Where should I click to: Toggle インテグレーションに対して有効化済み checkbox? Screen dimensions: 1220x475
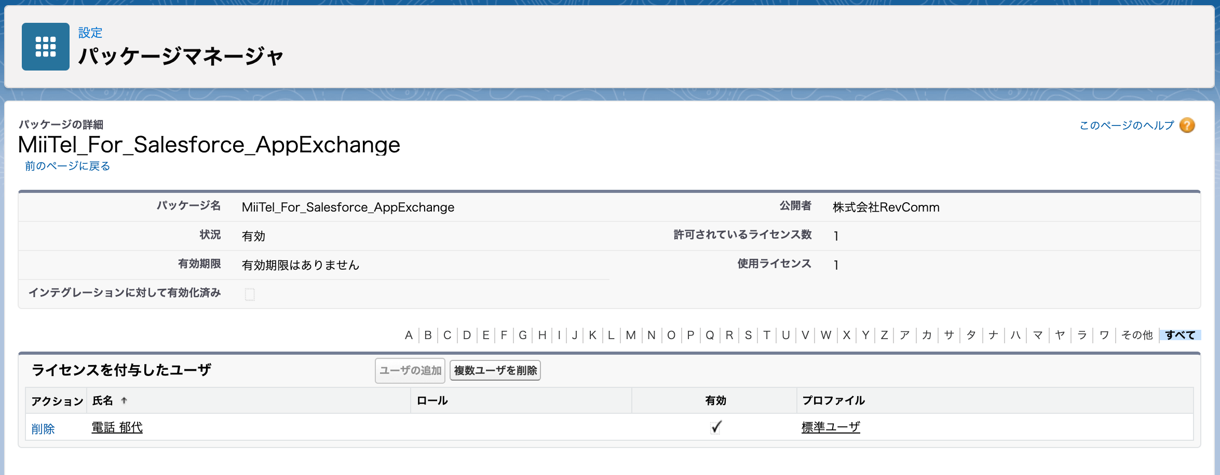250,294
